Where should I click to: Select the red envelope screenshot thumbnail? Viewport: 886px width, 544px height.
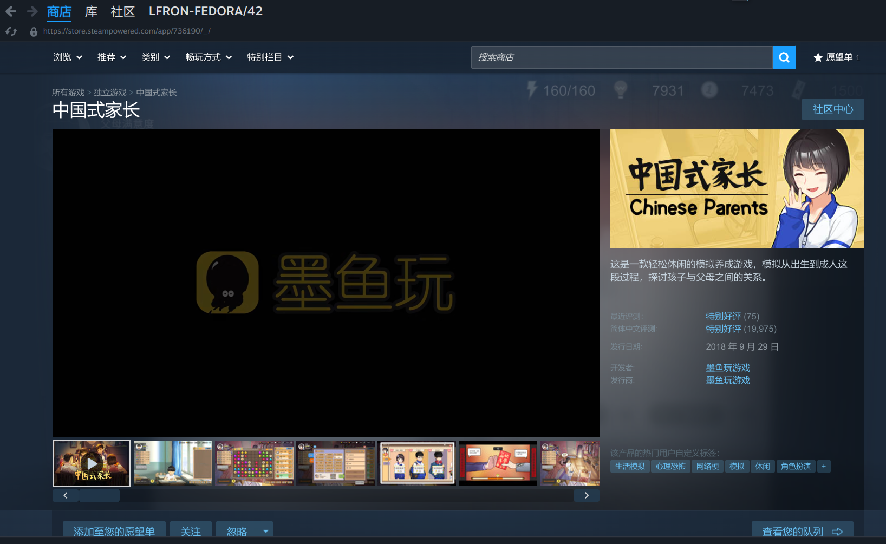tap(498, 463)
